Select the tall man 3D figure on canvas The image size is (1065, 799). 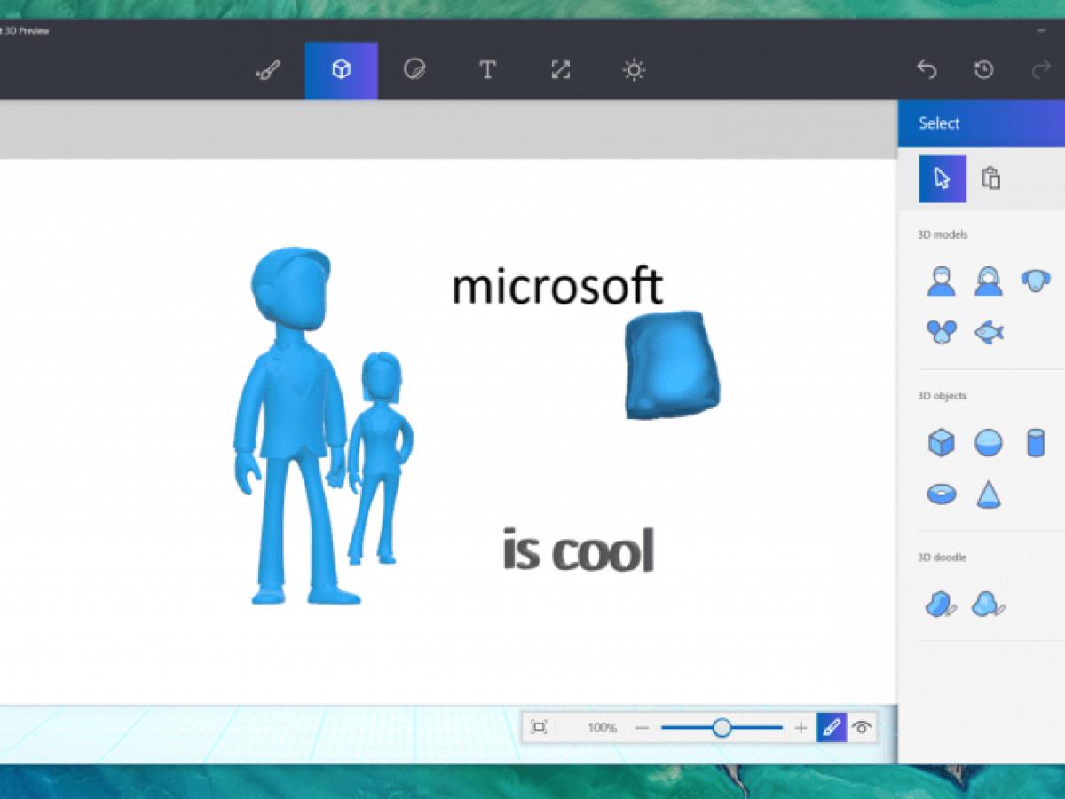[291, 426]
